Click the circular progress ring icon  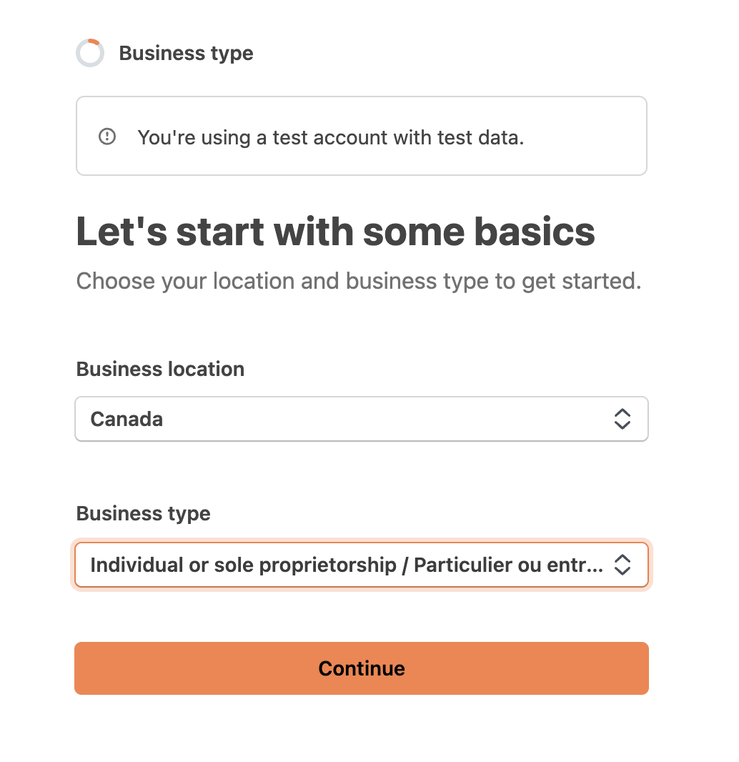[x=90, y=54]
